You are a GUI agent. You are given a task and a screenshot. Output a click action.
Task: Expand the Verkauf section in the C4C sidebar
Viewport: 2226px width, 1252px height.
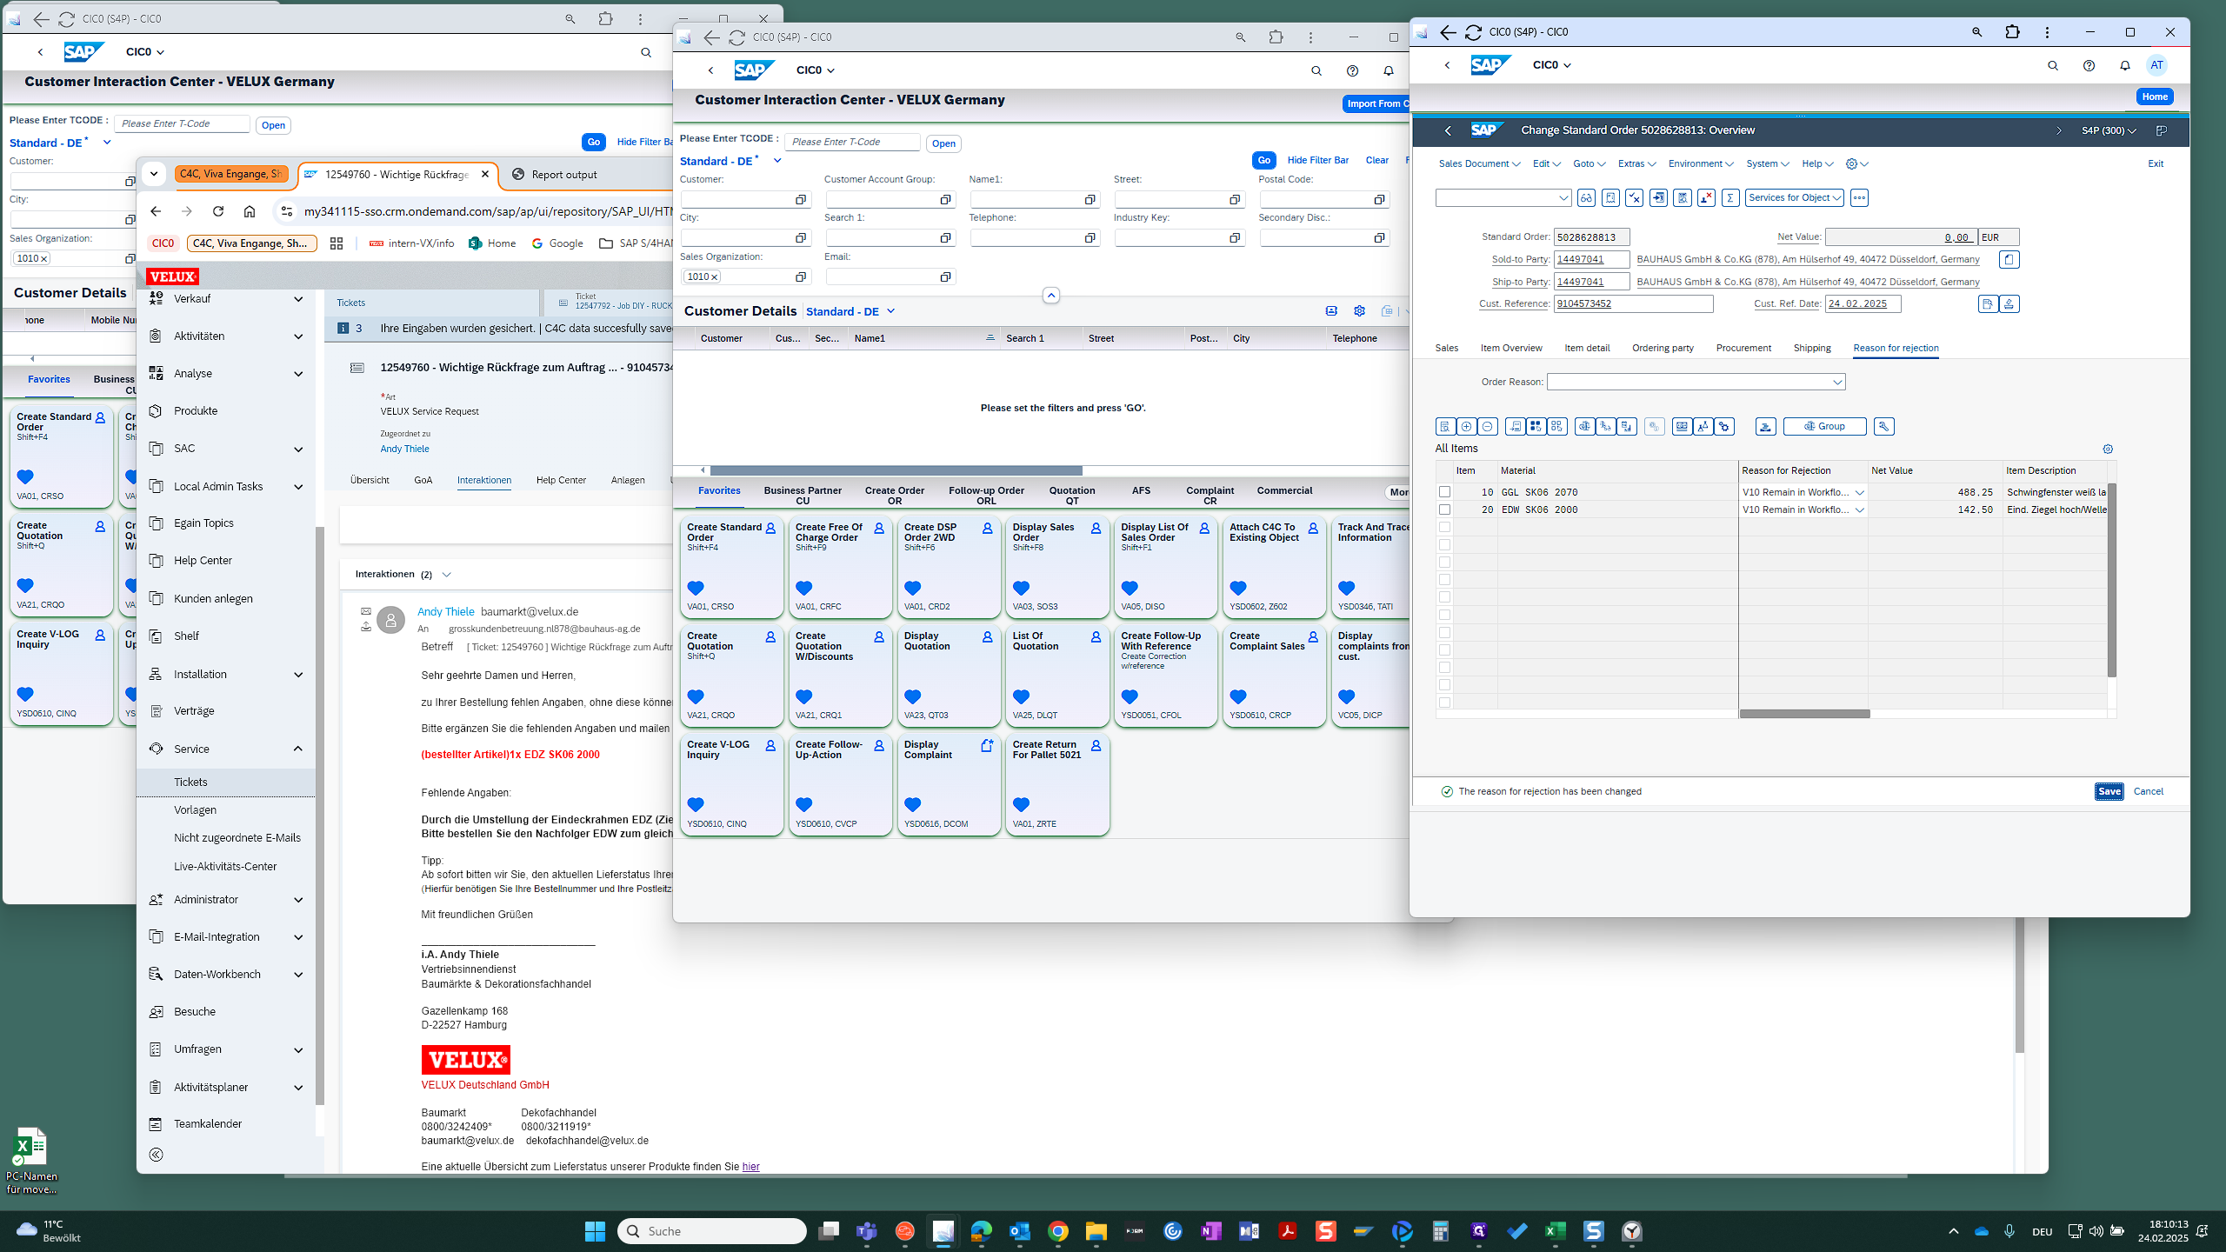point(298,299)
